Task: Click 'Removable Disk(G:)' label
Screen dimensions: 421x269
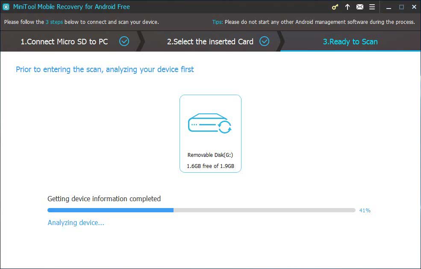Action: pos(210,155)
